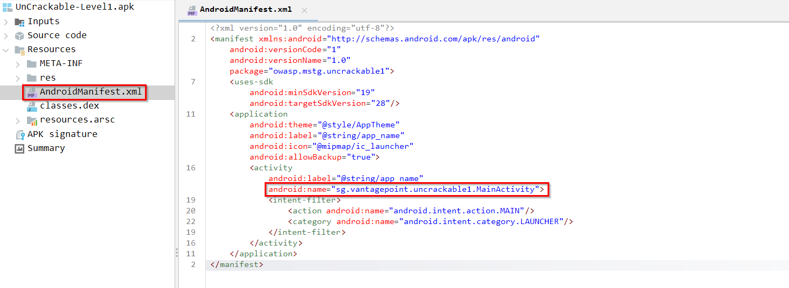This screenshot has width=789, height=288.
Task: Click the <uses-sdk tag line
Action: [252, 82]
